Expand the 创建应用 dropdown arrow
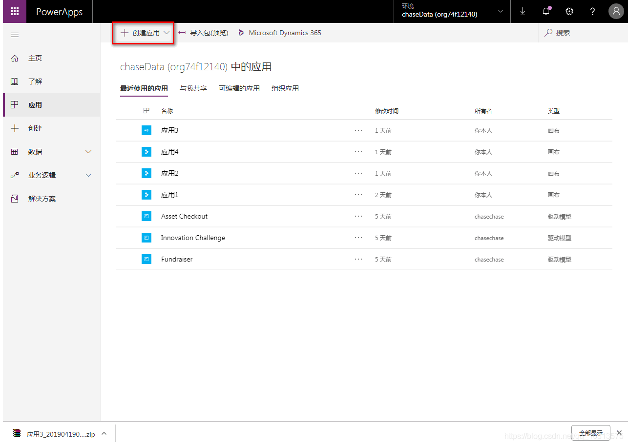Screen dimensions: 628x445 click(x=167, y=33)
